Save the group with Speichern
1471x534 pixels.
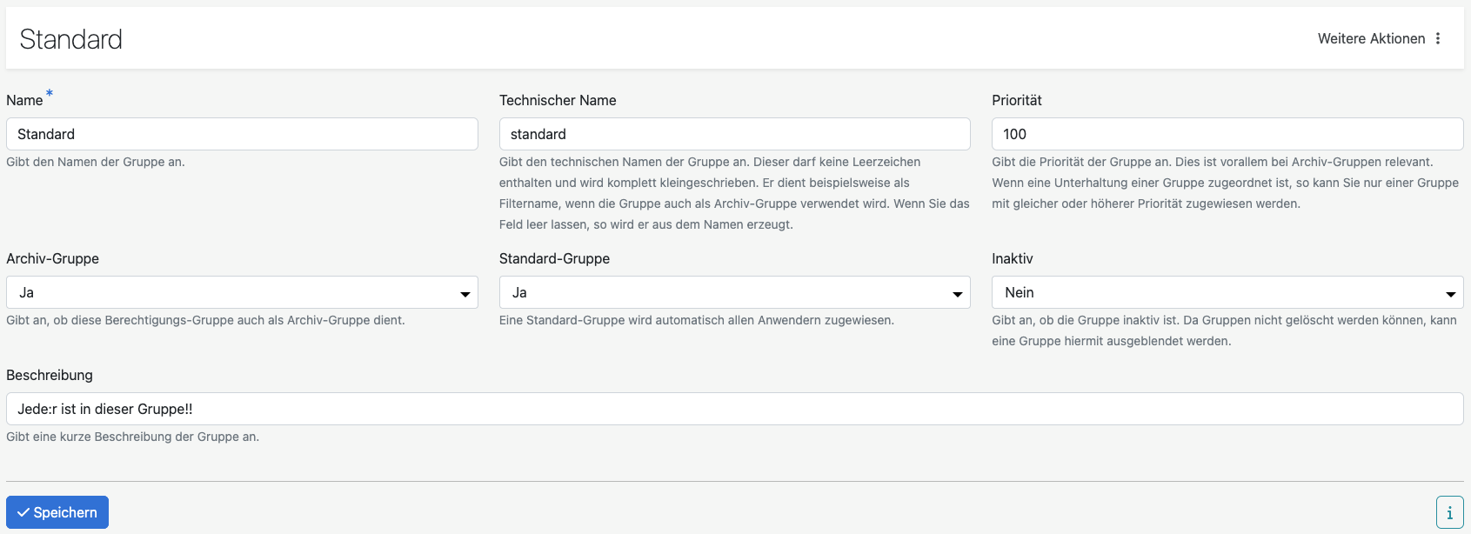57,512
